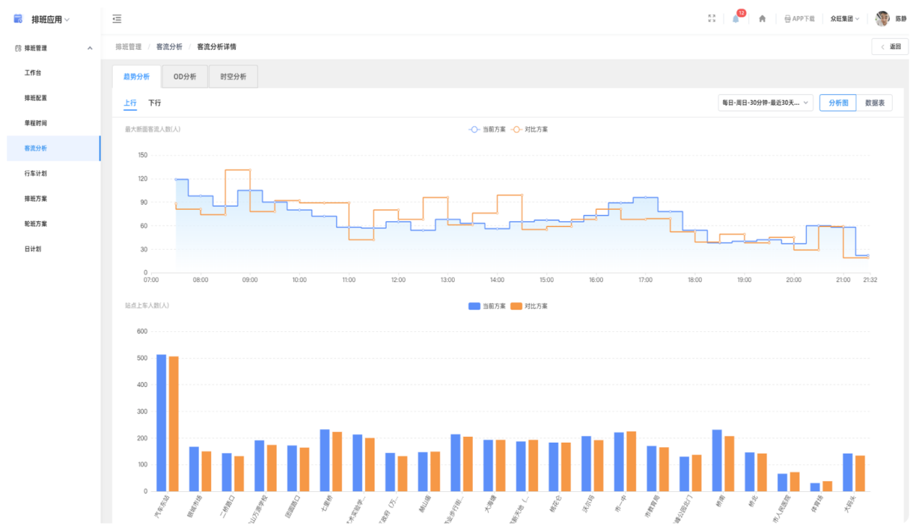This screenshot has width=916, height=531.
Task: Collapse the sidebar with the menu fold icon
Action: [x=117, y=19]
